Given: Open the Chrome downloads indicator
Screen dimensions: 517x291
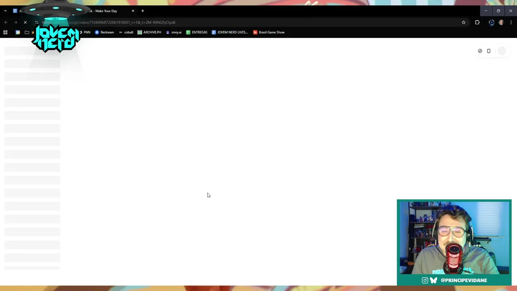Looking at the screenshot, I should click(492, 23).
